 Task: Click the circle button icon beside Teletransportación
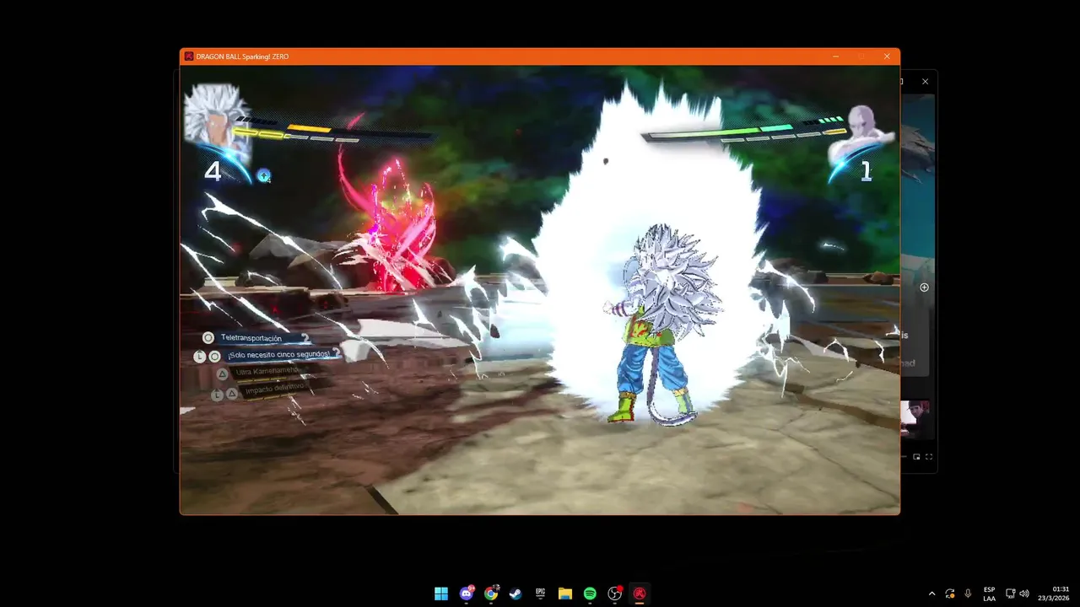(x=208, y=338)
